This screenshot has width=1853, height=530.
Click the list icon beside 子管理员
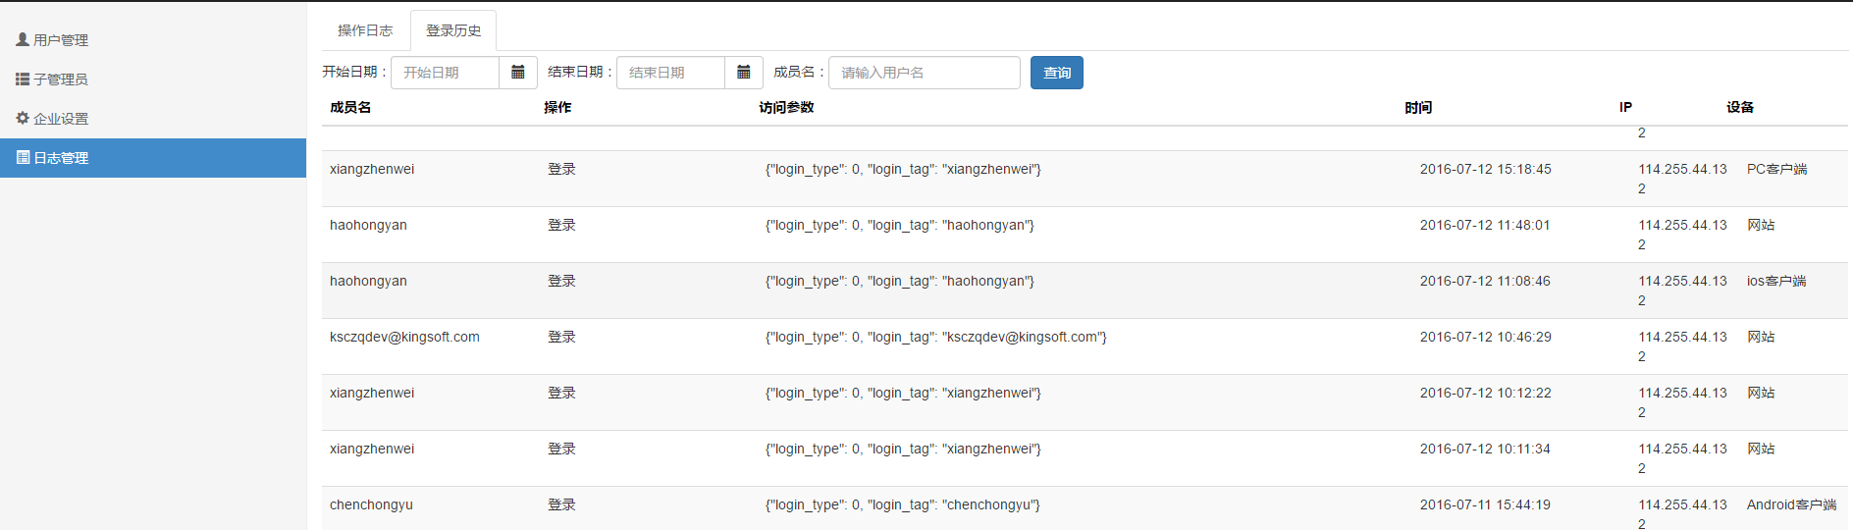pos(23,79)
